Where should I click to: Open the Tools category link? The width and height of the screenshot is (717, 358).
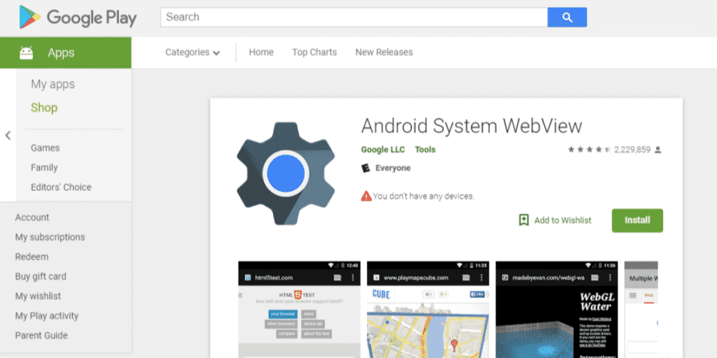(x=425, y=150)
